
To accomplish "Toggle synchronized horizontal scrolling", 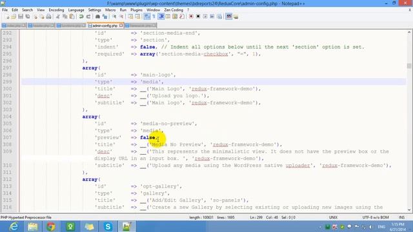I will pos(137,17).
